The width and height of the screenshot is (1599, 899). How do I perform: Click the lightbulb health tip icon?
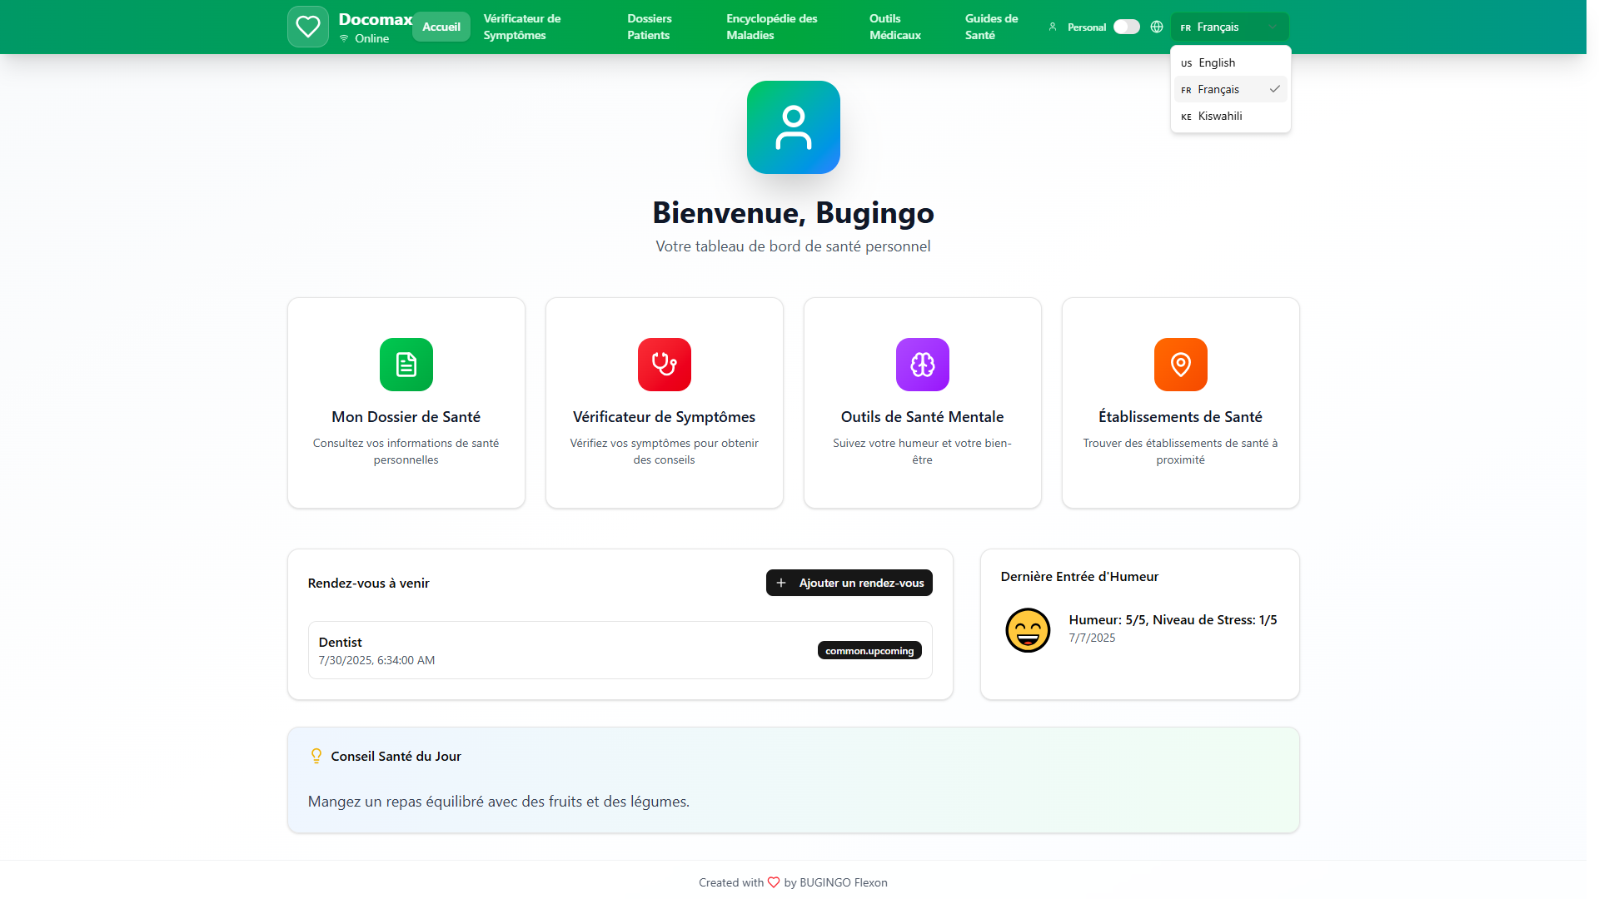pos(316,756)
